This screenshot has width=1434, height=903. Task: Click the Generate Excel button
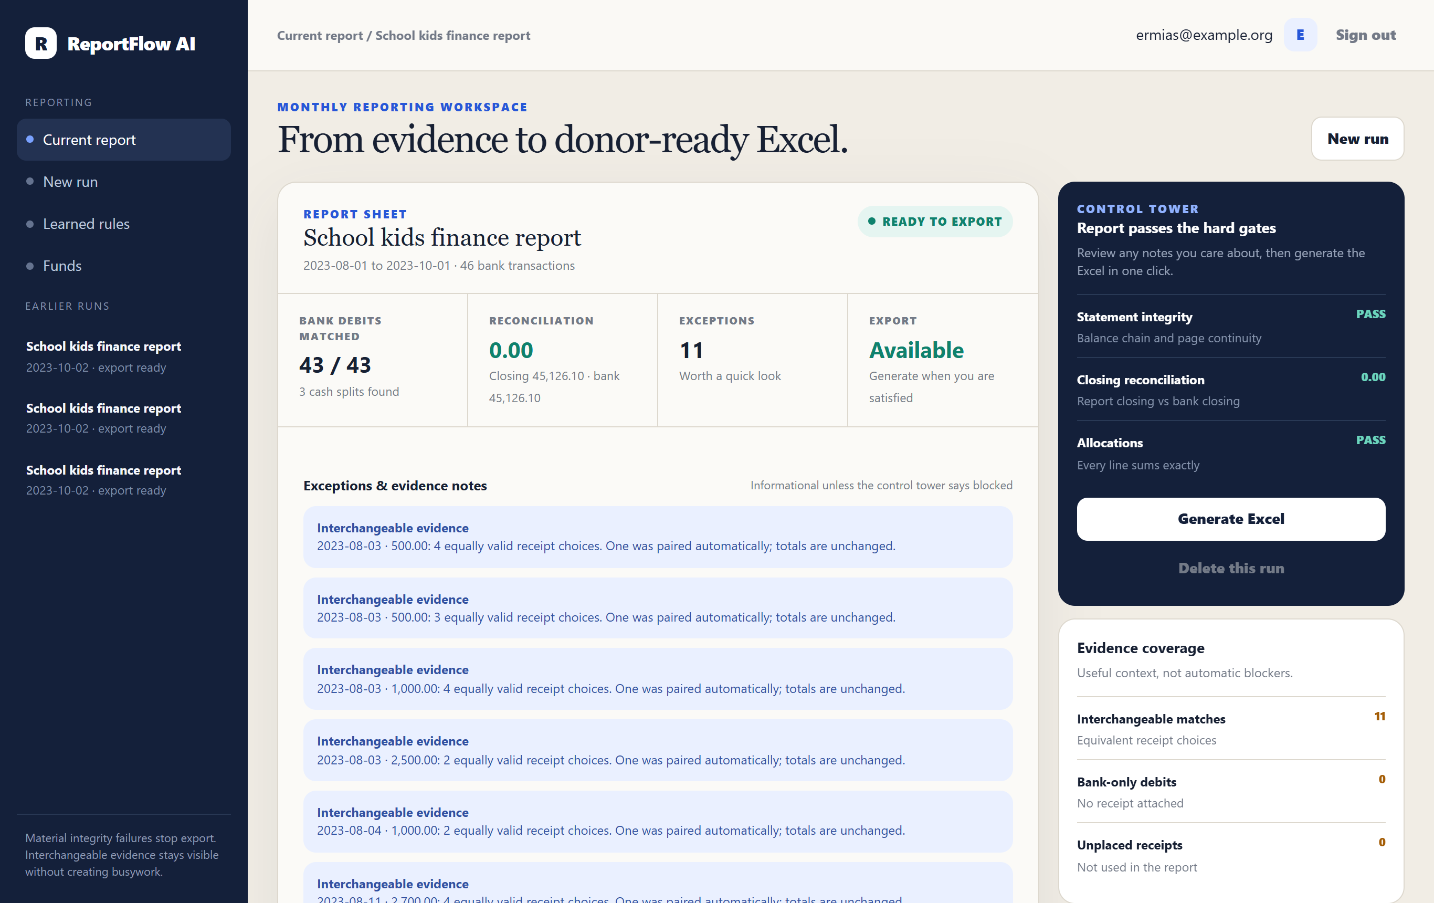[1231, 519]
